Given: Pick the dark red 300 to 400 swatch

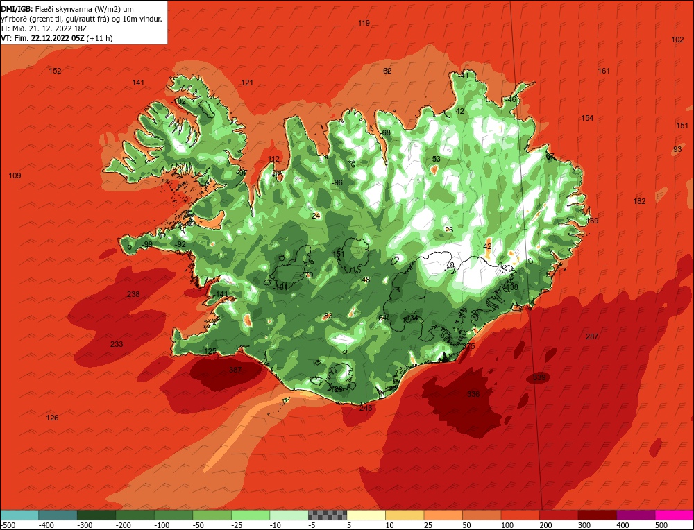Looking at the screenshot, I should click(x=597, y=515).
